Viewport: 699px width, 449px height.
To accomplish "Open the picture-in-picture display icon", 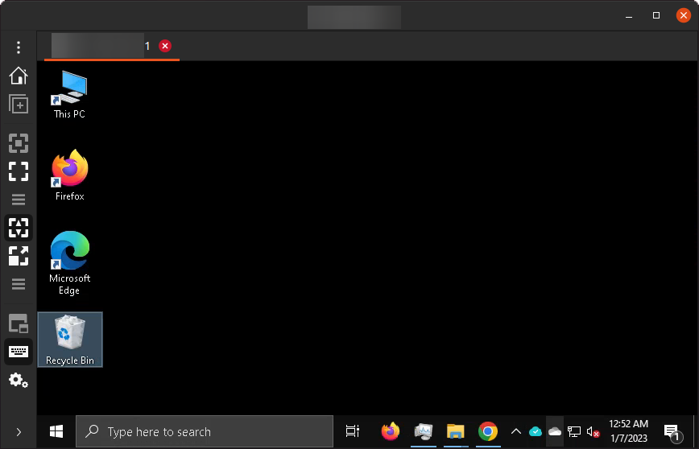I will point(19,323).
